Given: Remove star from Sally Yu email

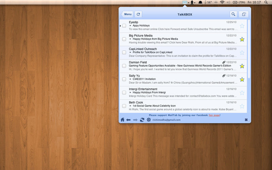Looking at the screenshot, I should pos(242,80).
